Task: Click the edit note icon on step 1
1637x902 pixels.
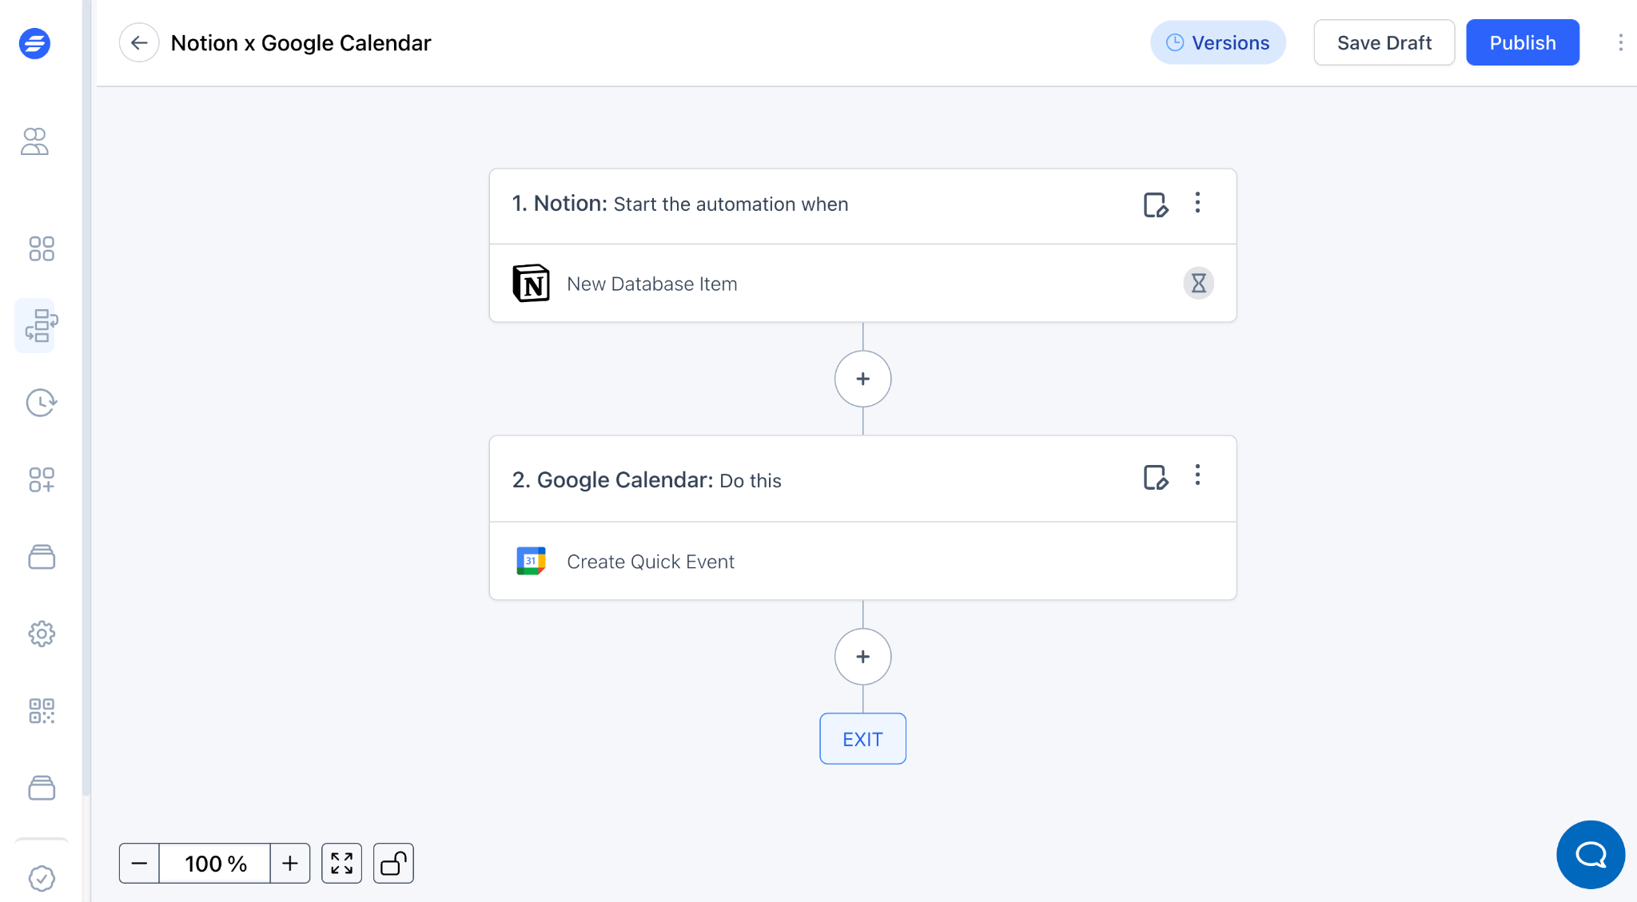Action: [x=1156, y=205]
